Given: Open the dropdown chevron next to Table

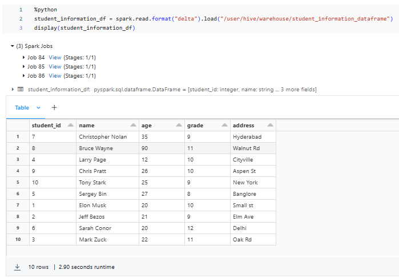Looking at the screenshot, I should pos(39,108).
